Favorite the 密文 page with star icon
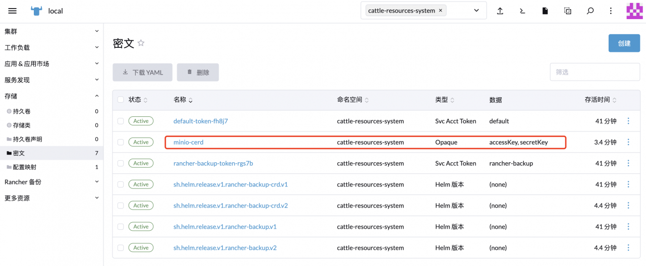This screenshot has height=266, width=646. (x=141, y=43)
